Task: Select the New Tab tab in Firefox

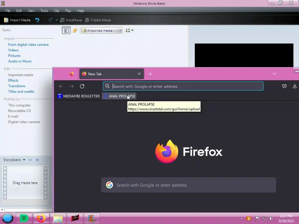Action: click(x=112, y=74)
